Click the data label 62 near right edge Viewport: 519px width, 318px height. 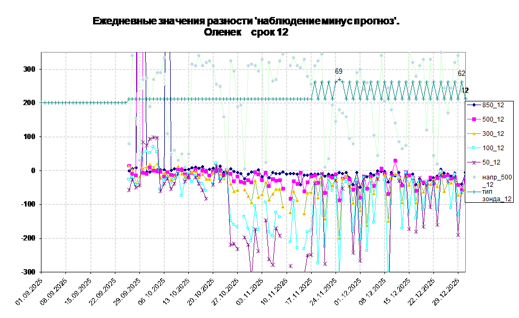tap(462, 74)
